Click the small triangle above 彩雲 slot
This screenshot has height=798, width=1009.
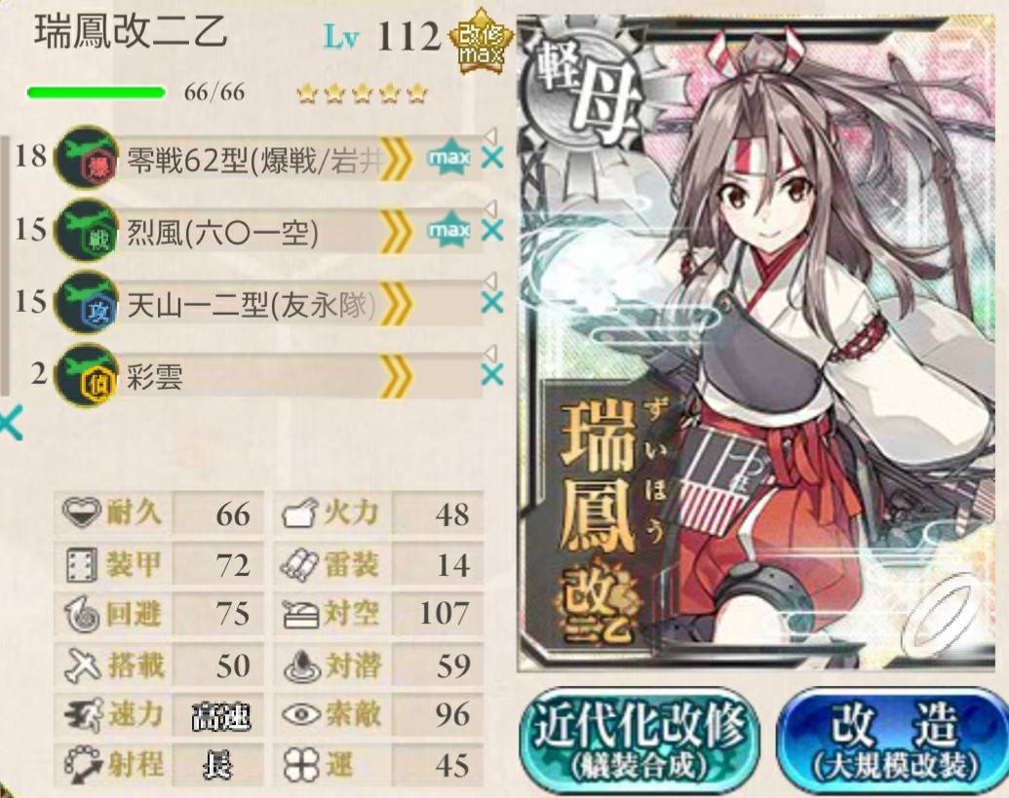click(490, 353)
